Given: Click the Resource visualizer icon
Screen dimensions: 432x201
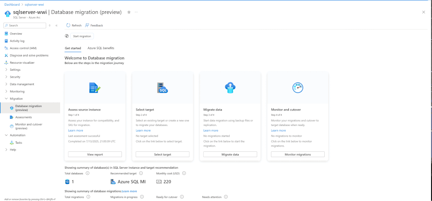Looking at the screenshot, I should coord(6,63).
